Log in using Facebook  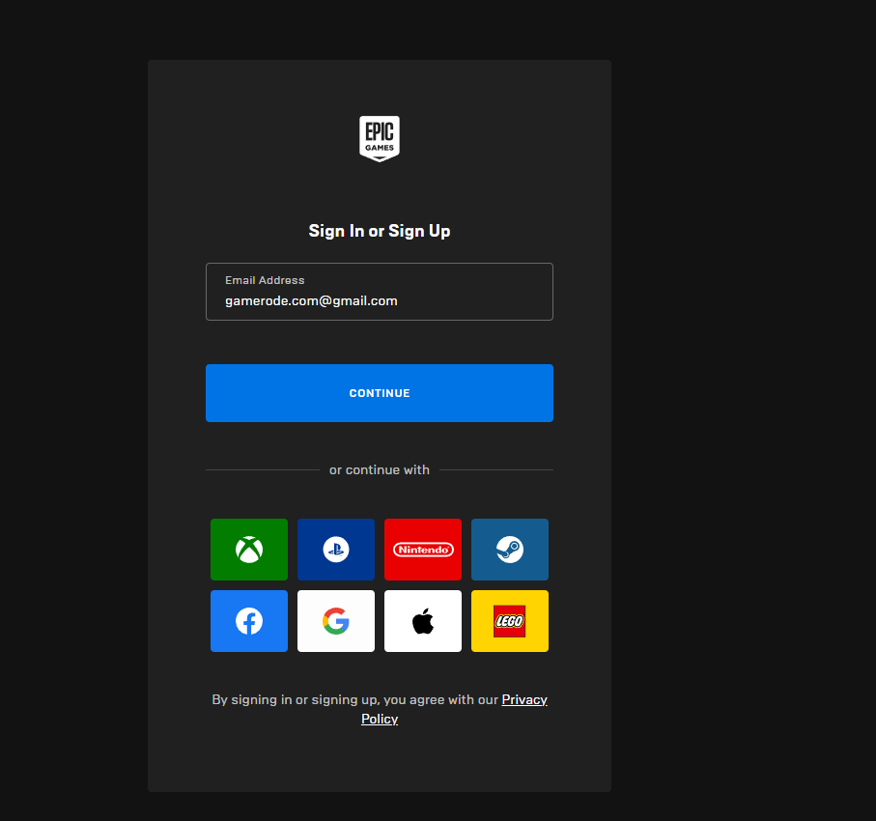(249, 621)
